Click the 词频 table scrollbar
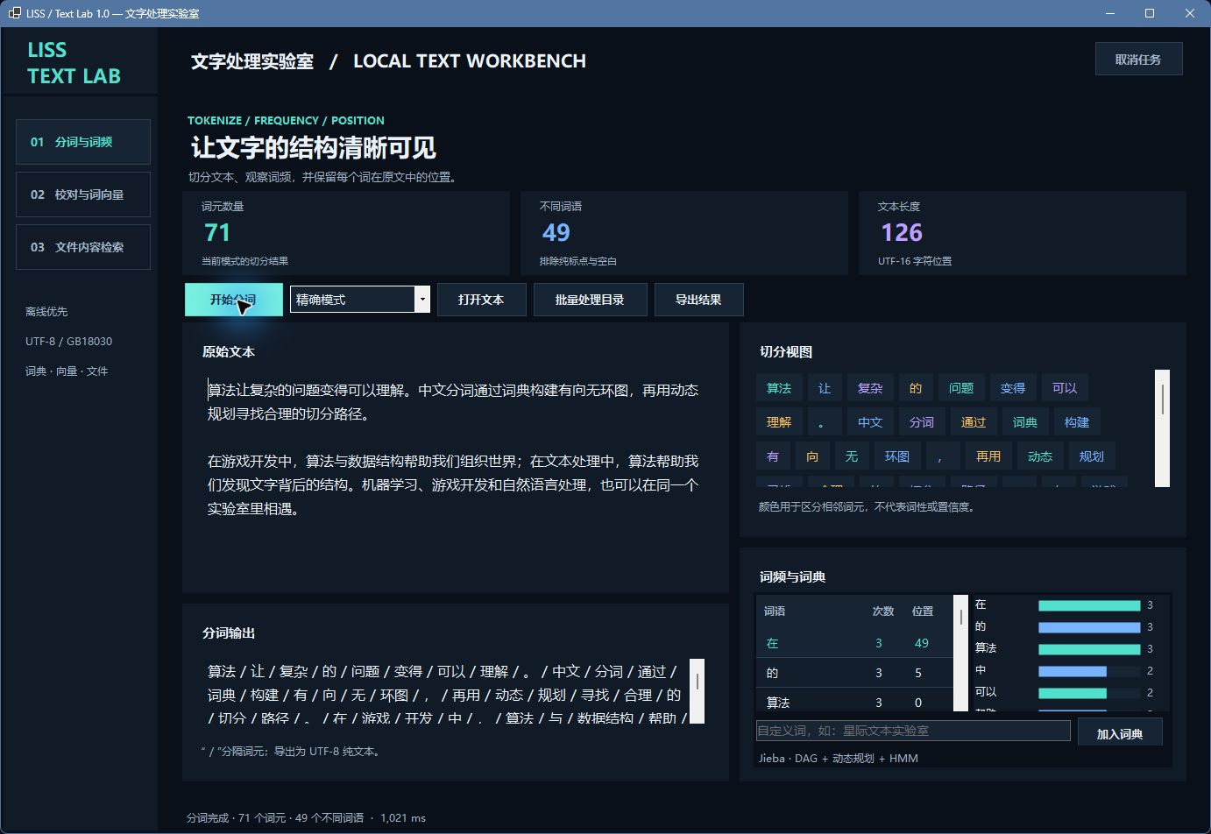Screen dimensions: 1211x834 [961, 654]
